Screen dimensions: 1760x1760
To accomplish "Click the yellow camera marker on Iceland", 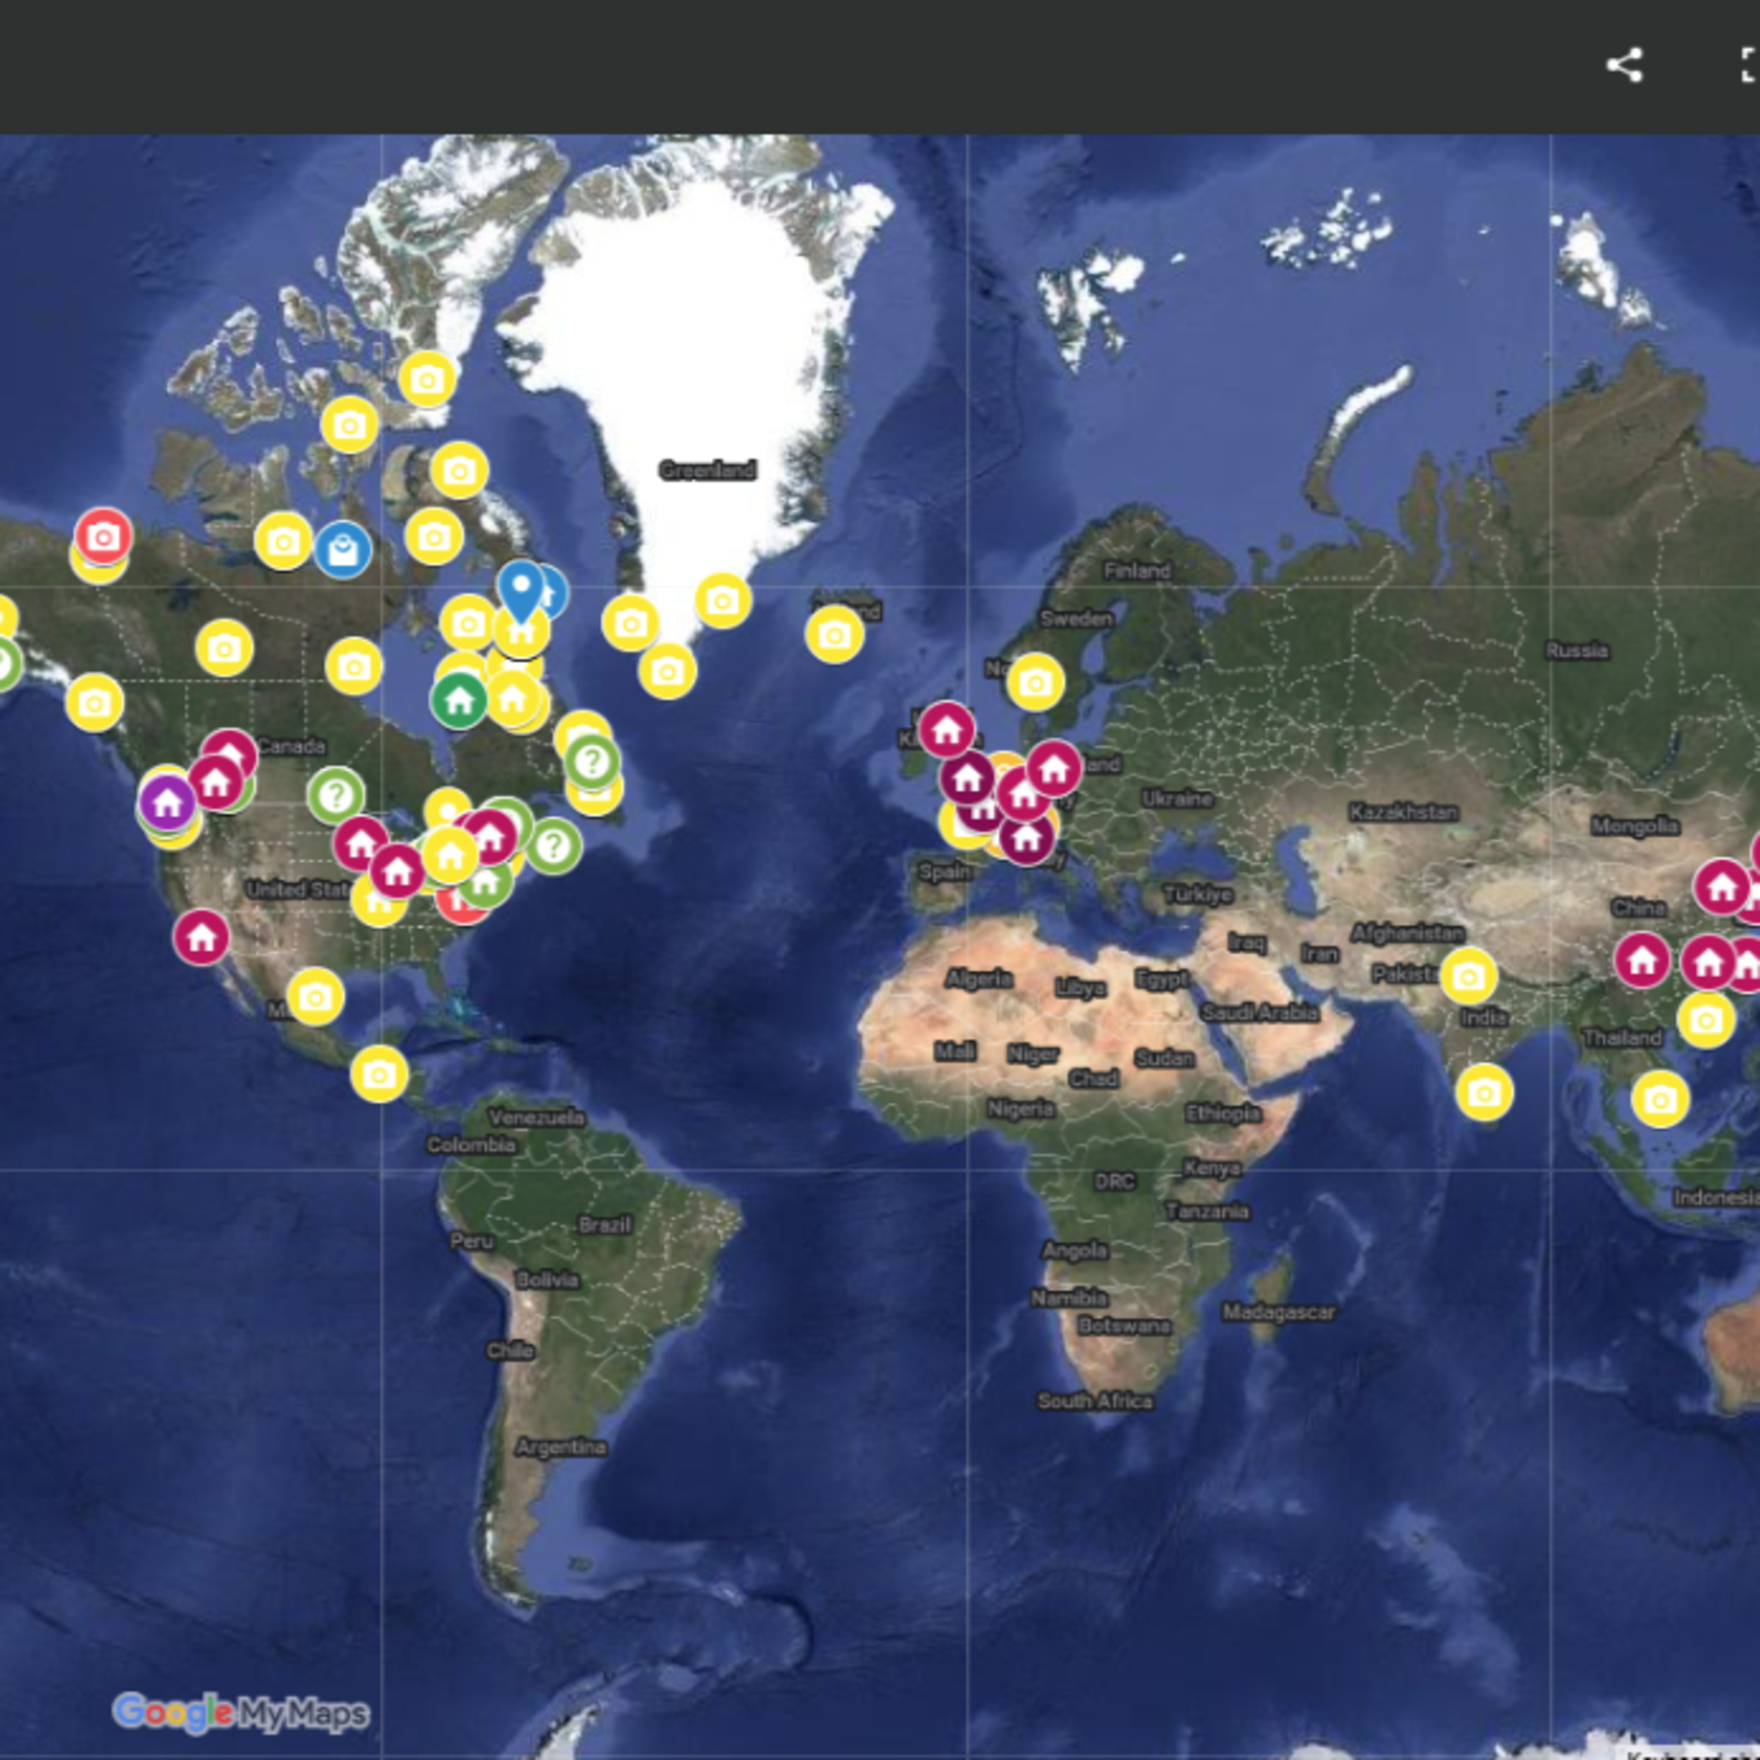I will [834, 634].
